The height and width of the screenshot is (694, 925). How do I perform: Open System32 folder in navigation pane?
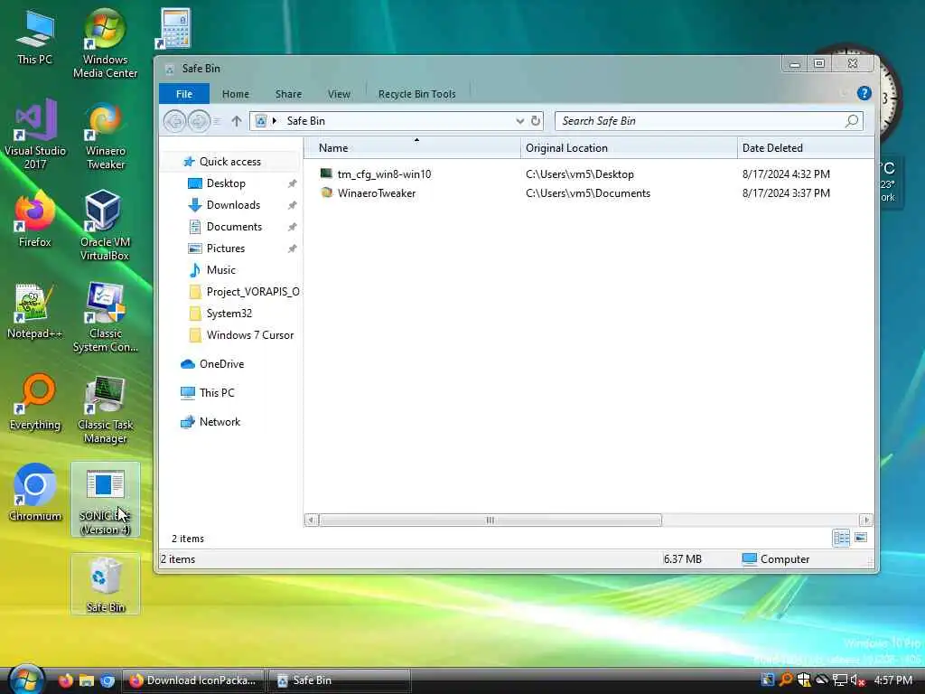(229, 314)
